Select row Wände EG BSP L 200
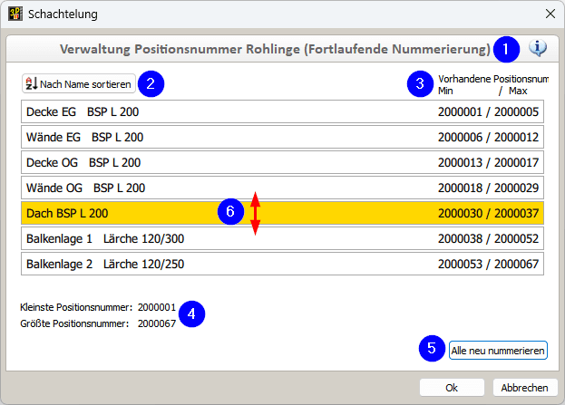 pyautogui.click(x=282, y=137)
